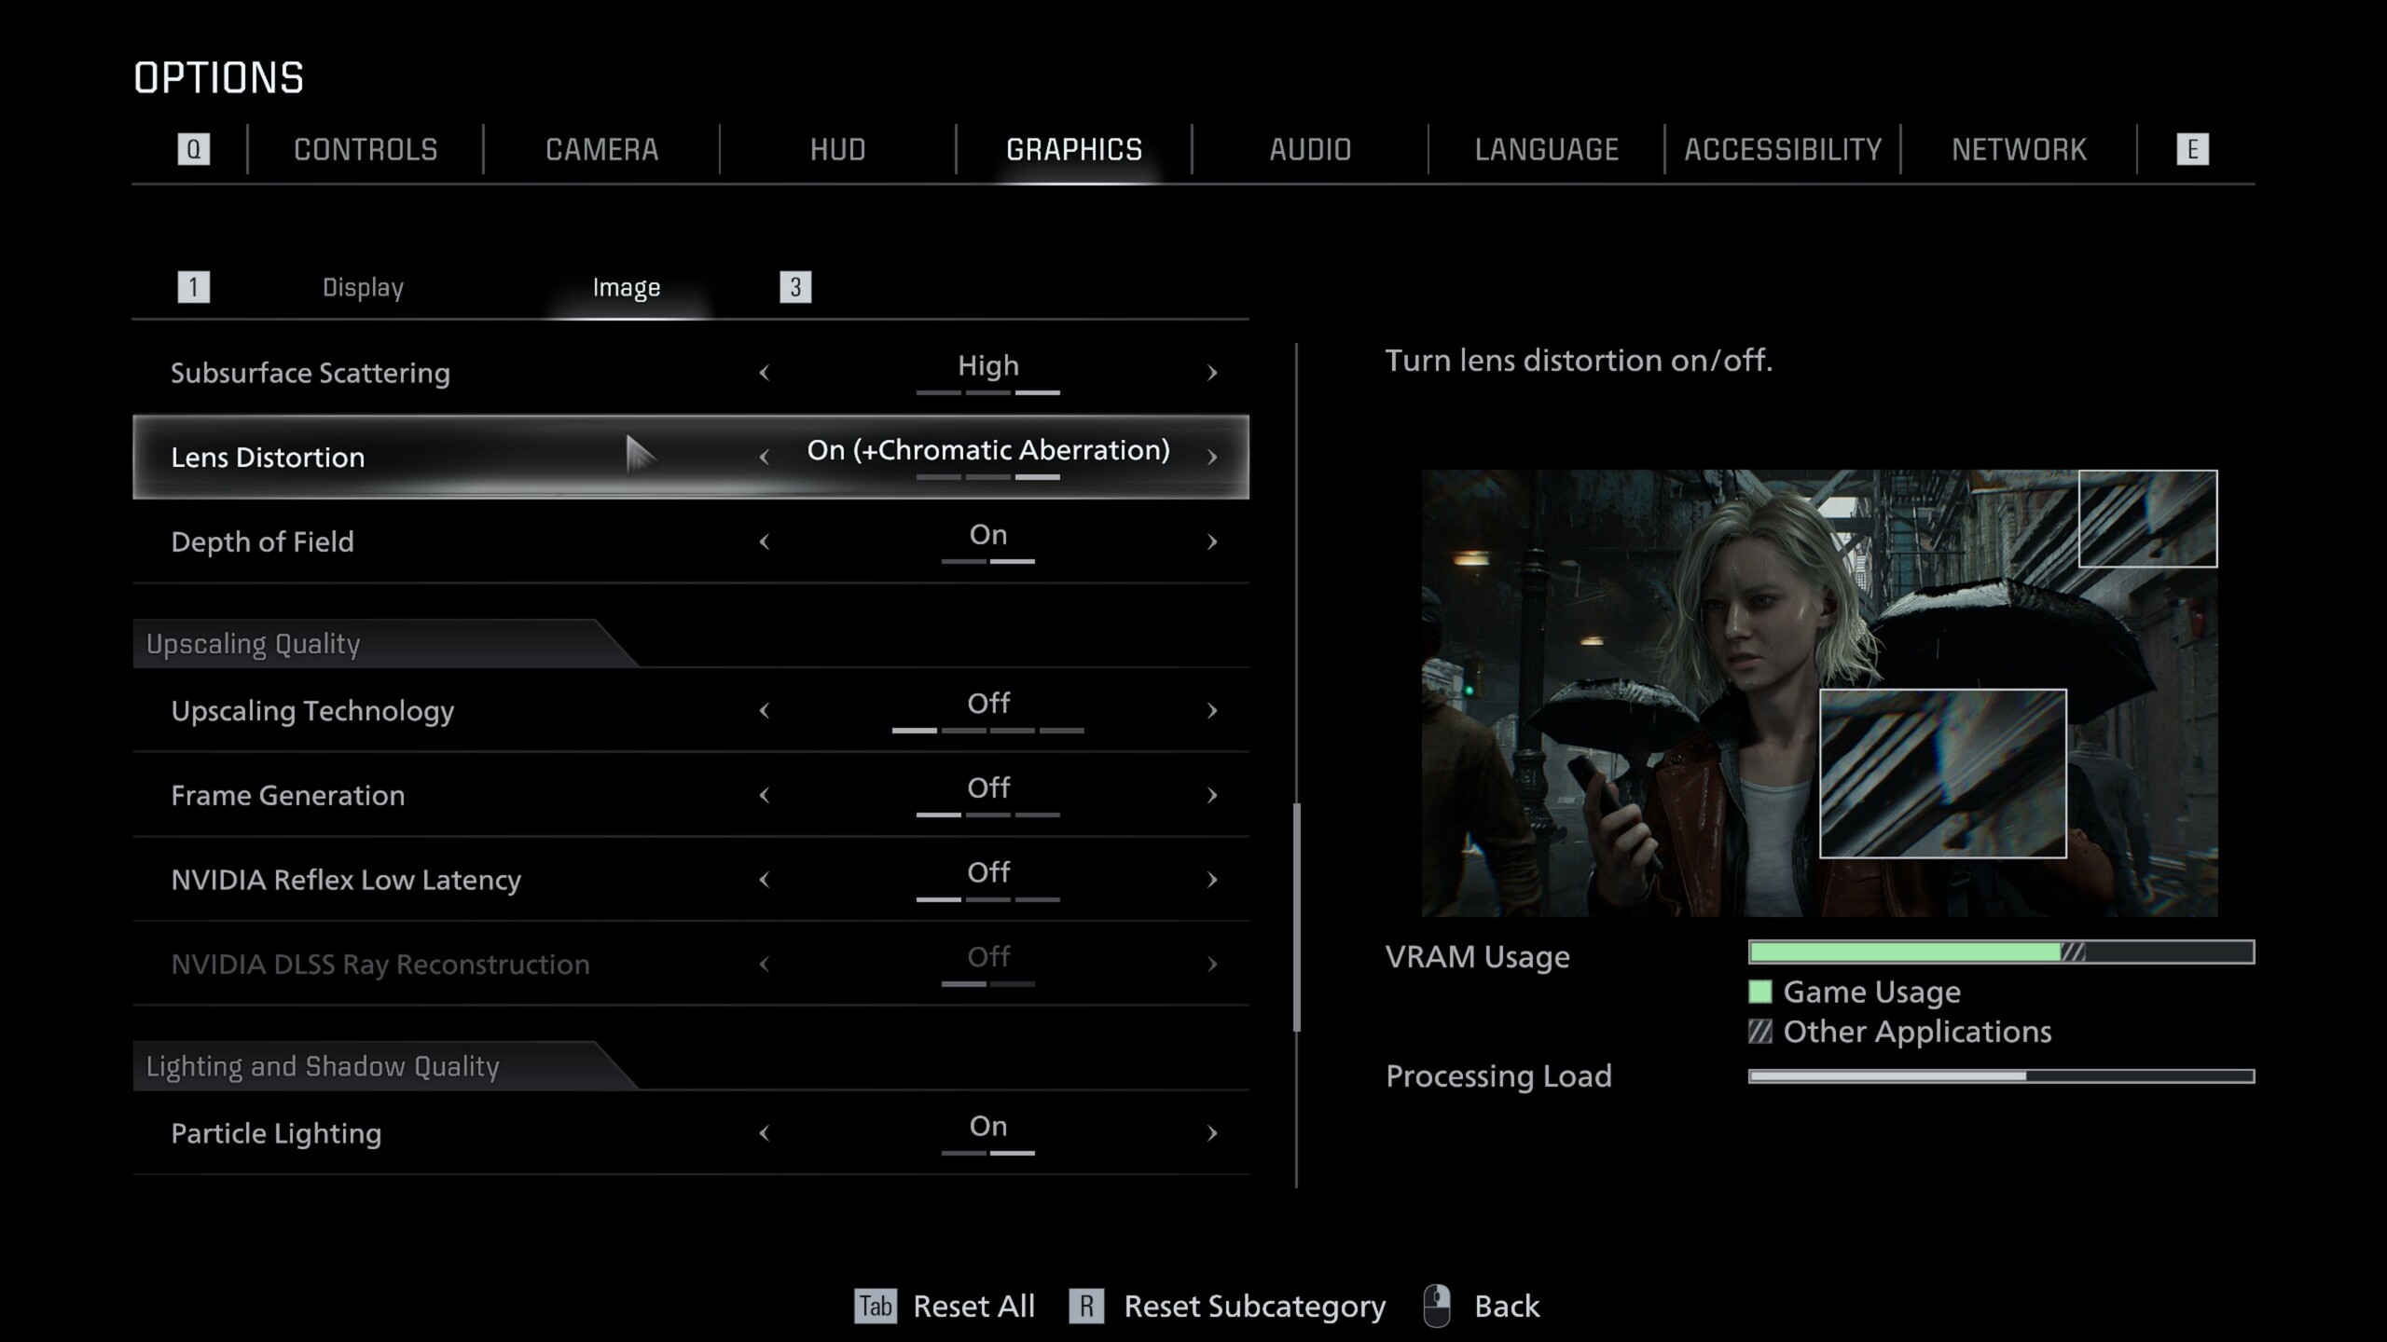Toggle Depth of Field with right arrow
This screenshot has height=1342, width=2387.
click(1212, 541)
